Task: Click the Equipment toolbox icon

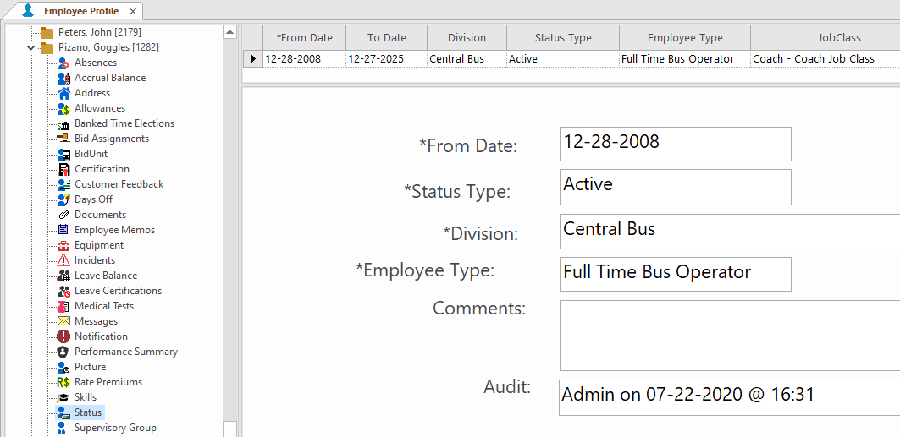Action: [x=63, y=245]
